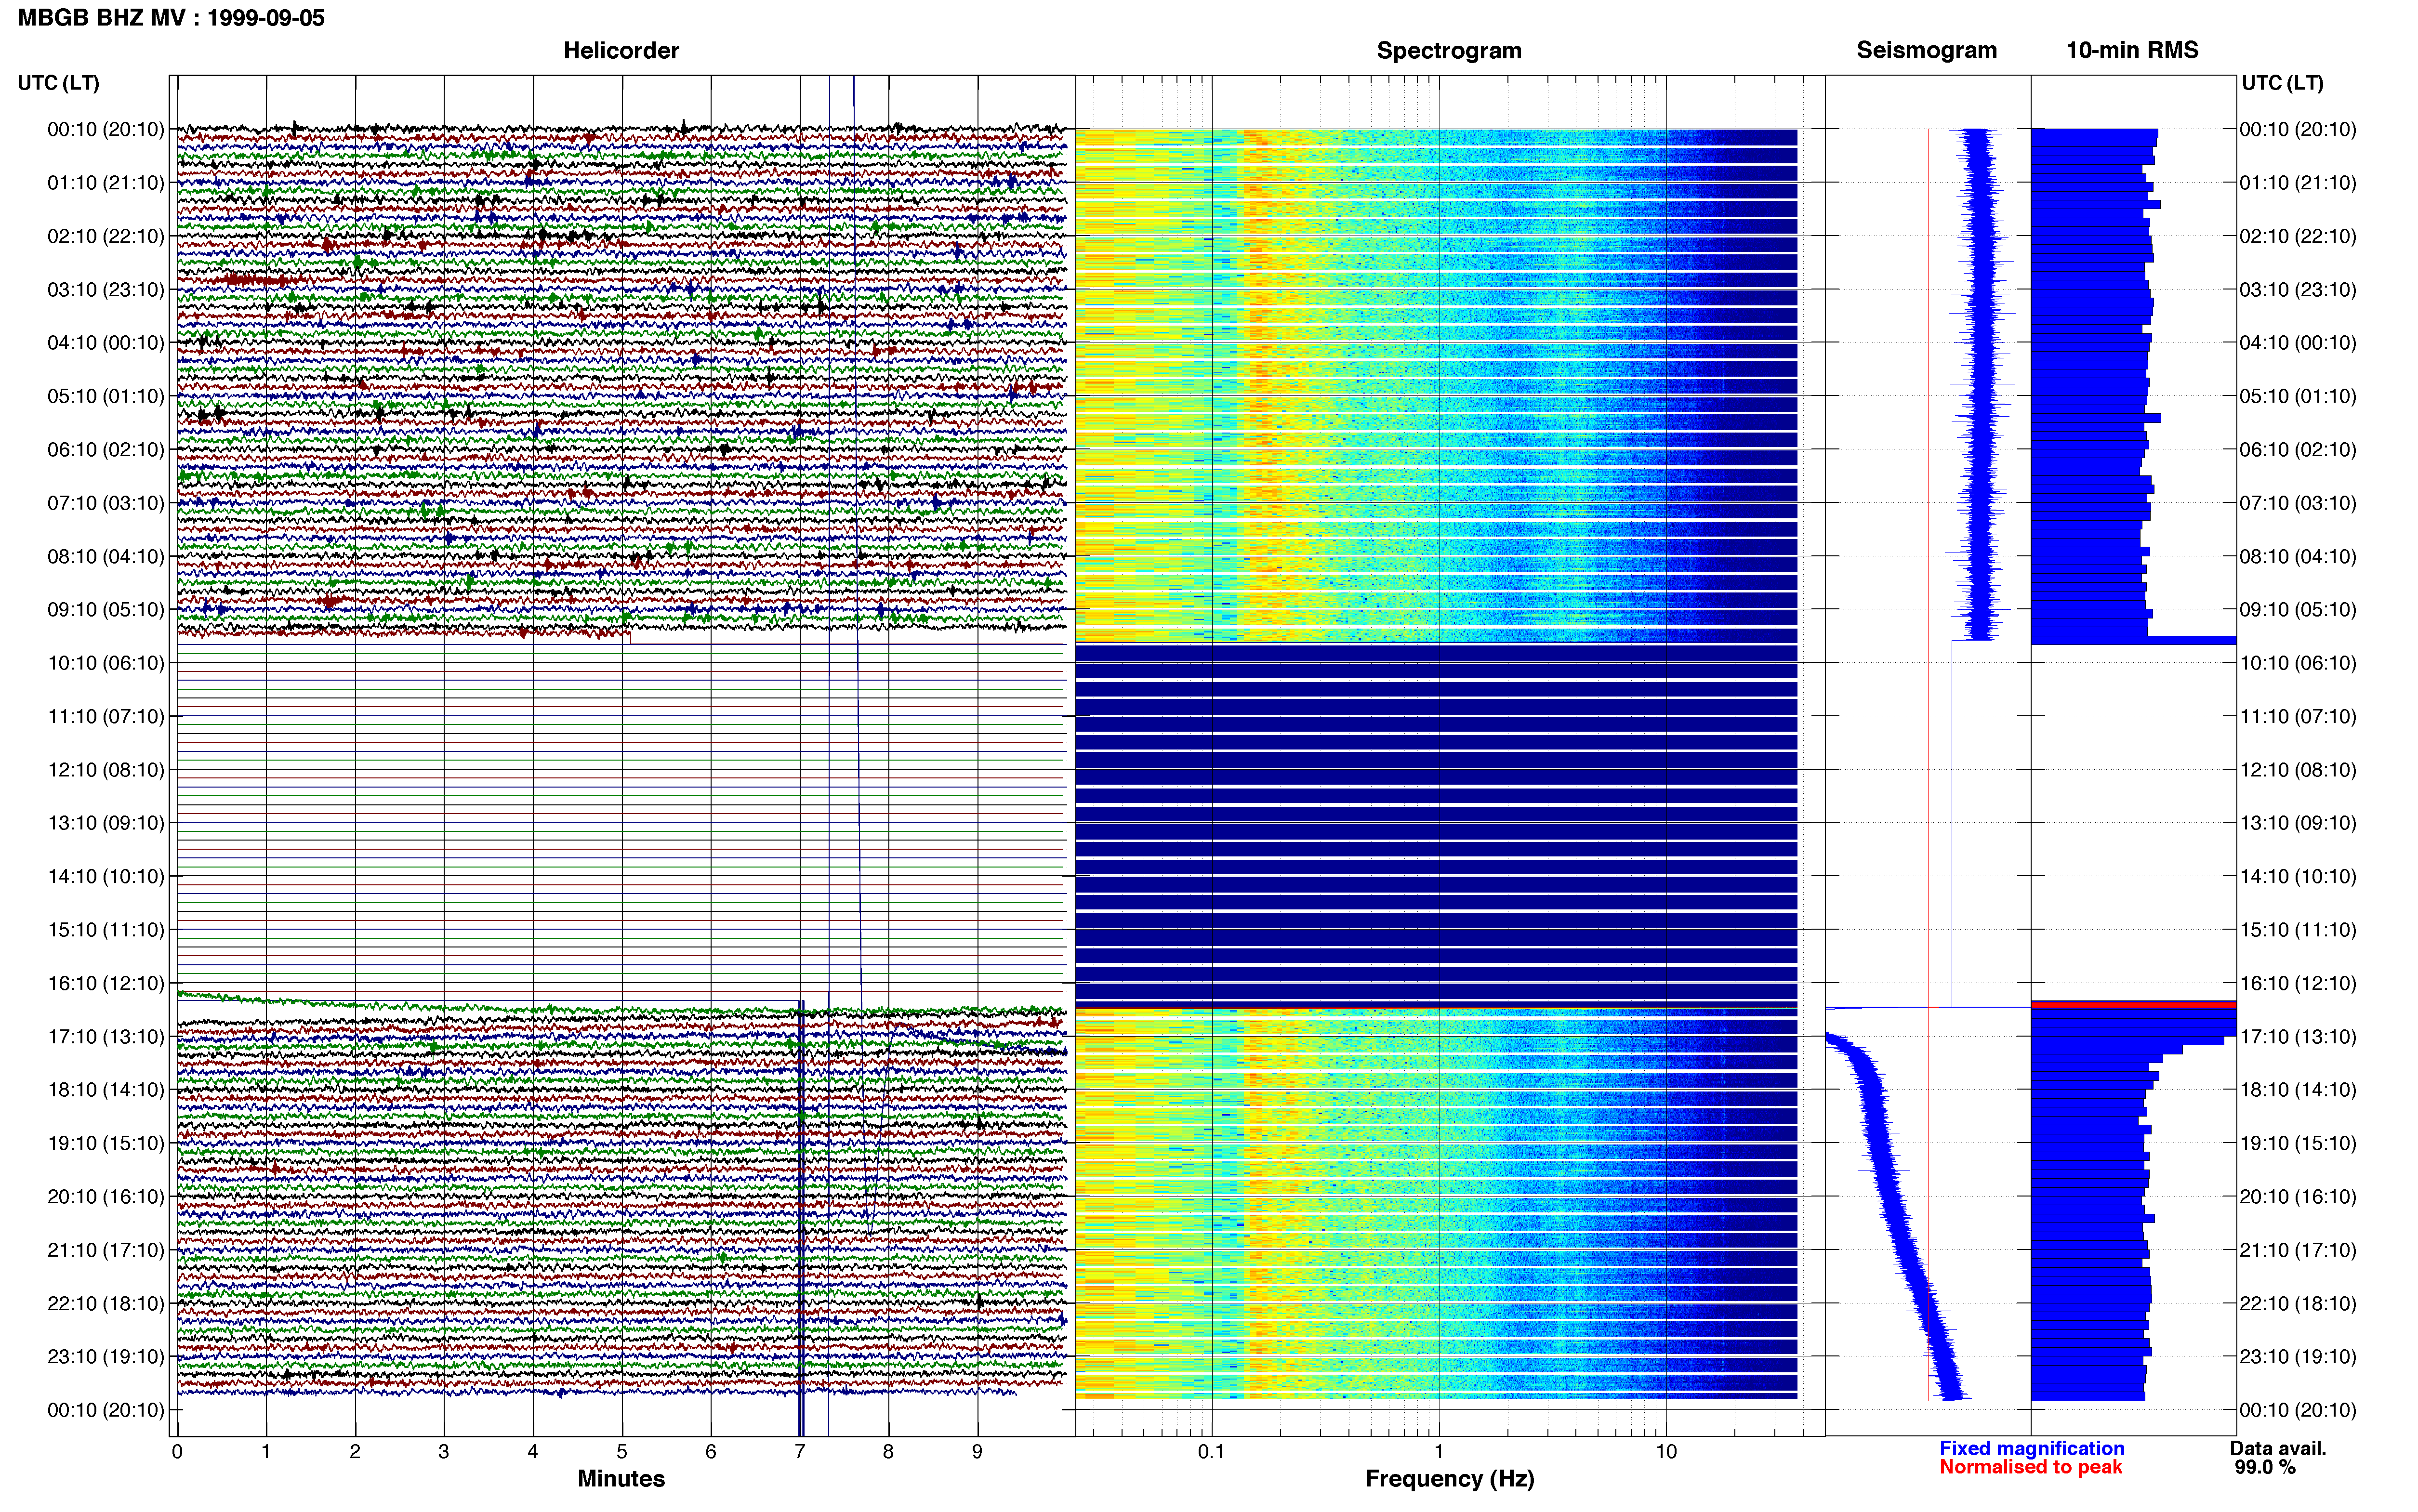Click left time label 10:10 (06:10)
2418x1512 pixels.
[x=106, y=663]
